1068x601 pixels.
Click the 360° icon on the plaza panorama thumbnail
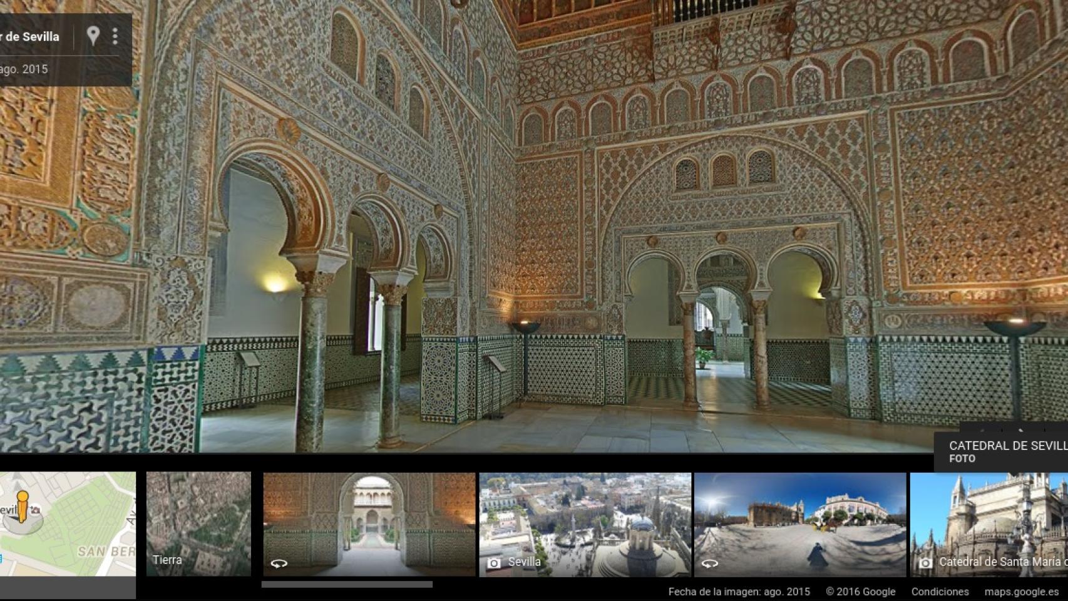pos(709,563)
